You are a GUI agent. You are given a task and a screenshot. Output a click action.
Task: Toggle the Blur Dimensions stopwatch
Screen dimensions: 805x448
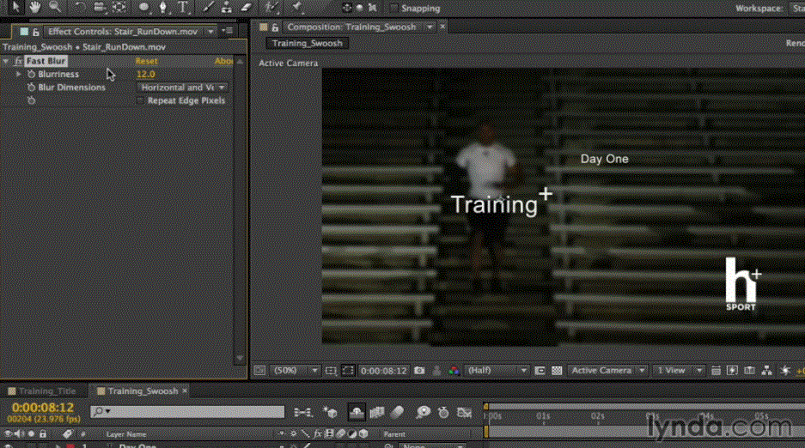(x=31, y=88)
